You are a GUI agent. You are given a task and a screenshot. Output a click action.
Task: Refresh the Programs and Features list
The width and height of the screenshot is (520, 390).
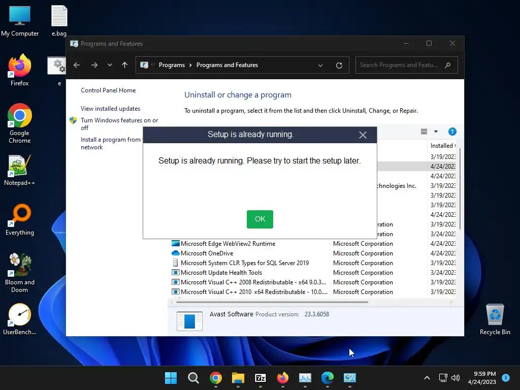tap(339, 66)
